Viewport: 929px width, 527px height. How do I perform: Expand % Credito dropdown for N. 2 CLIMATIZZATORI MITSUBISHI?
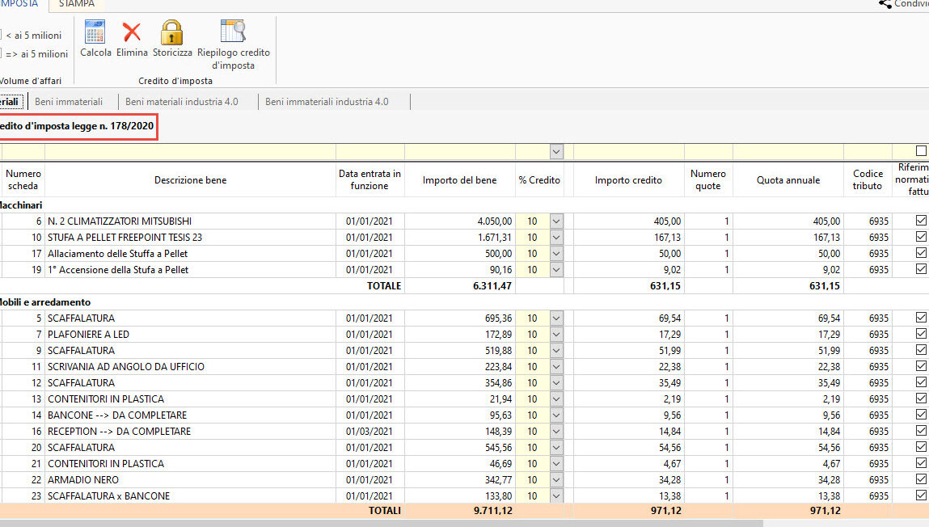(x=555, y=221)
